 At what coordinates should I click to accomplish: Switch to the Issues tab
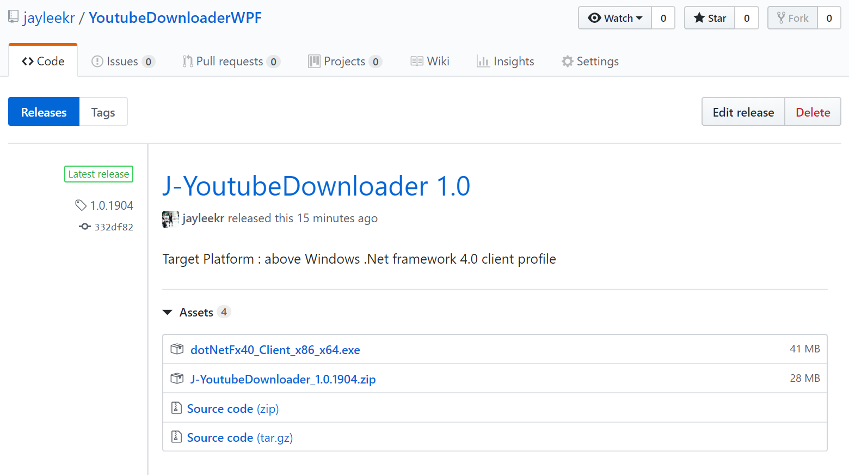pos(123,61)
